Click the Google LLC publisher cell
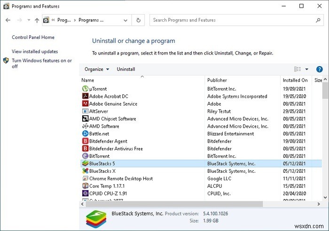 [x=219, y=178]
